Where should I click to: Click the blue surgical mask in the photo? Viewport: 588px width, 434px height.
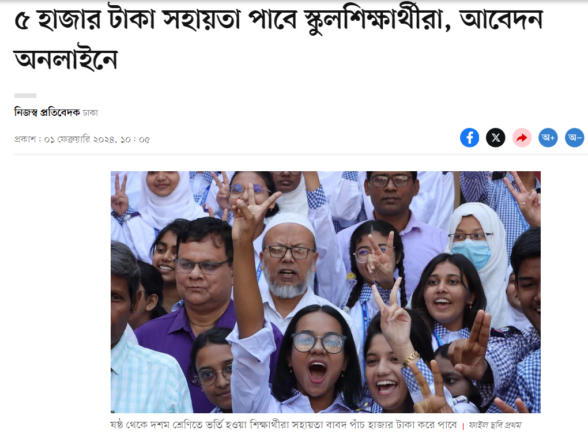(470, 254)
